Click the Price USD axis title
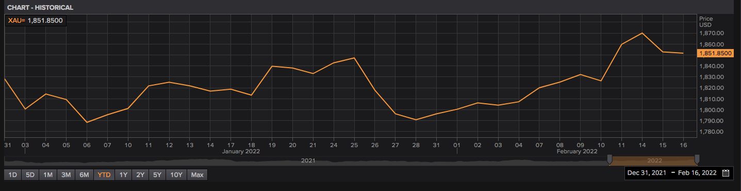Image resolution: width=741 pixels, height=191 pixels. [705, 22]
